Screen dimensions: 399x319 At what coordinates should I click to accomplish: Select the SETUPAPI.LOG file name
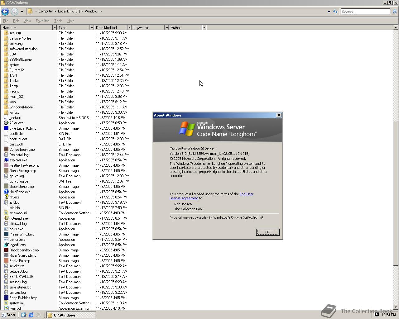click(x=21, y=277)
